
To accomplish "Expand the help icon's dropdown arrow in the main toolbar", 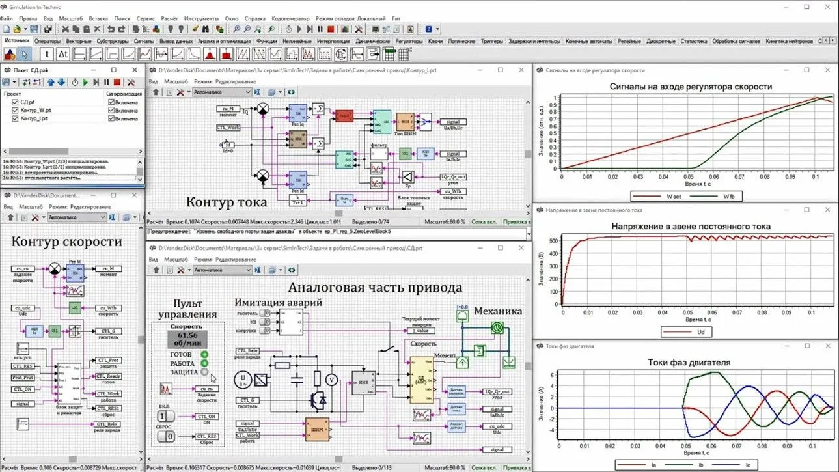I will (x=438, y=29).
